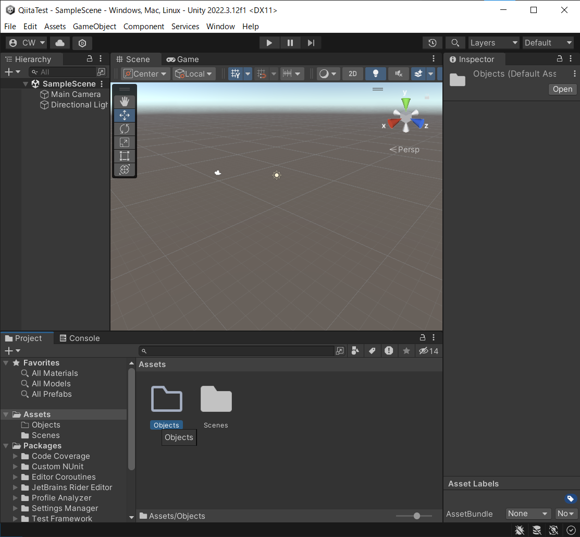This screenshot has height=537, width=580.
Task: Click the activity progress check icon
Action: (571, 530)
